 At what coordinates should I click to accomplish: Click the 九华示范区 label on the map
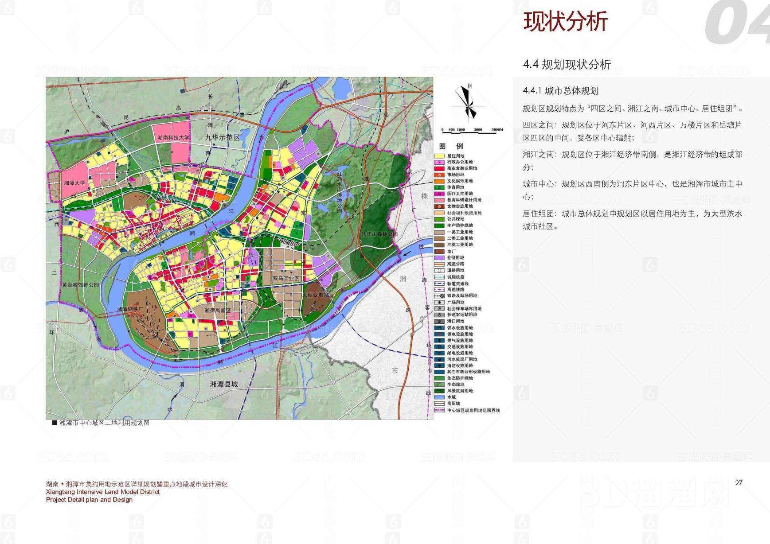(x=222, y=138)
